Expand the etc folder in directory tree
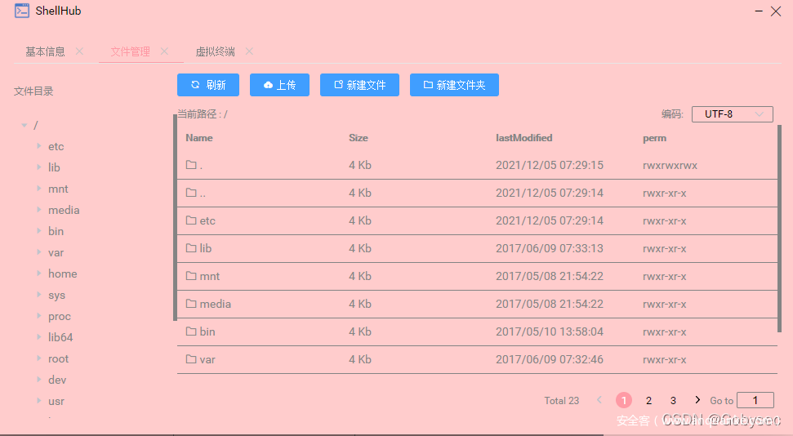Screen dimensions: 793x436 [x=38, y=147]
